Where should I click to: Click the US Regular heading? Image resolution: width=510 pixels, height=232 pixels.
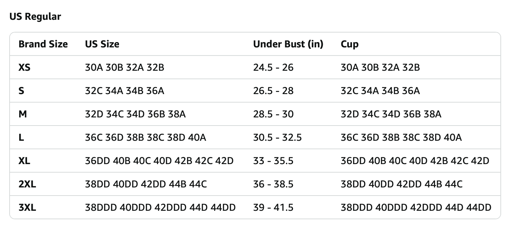pyautogui.click(x=35, y=17)
